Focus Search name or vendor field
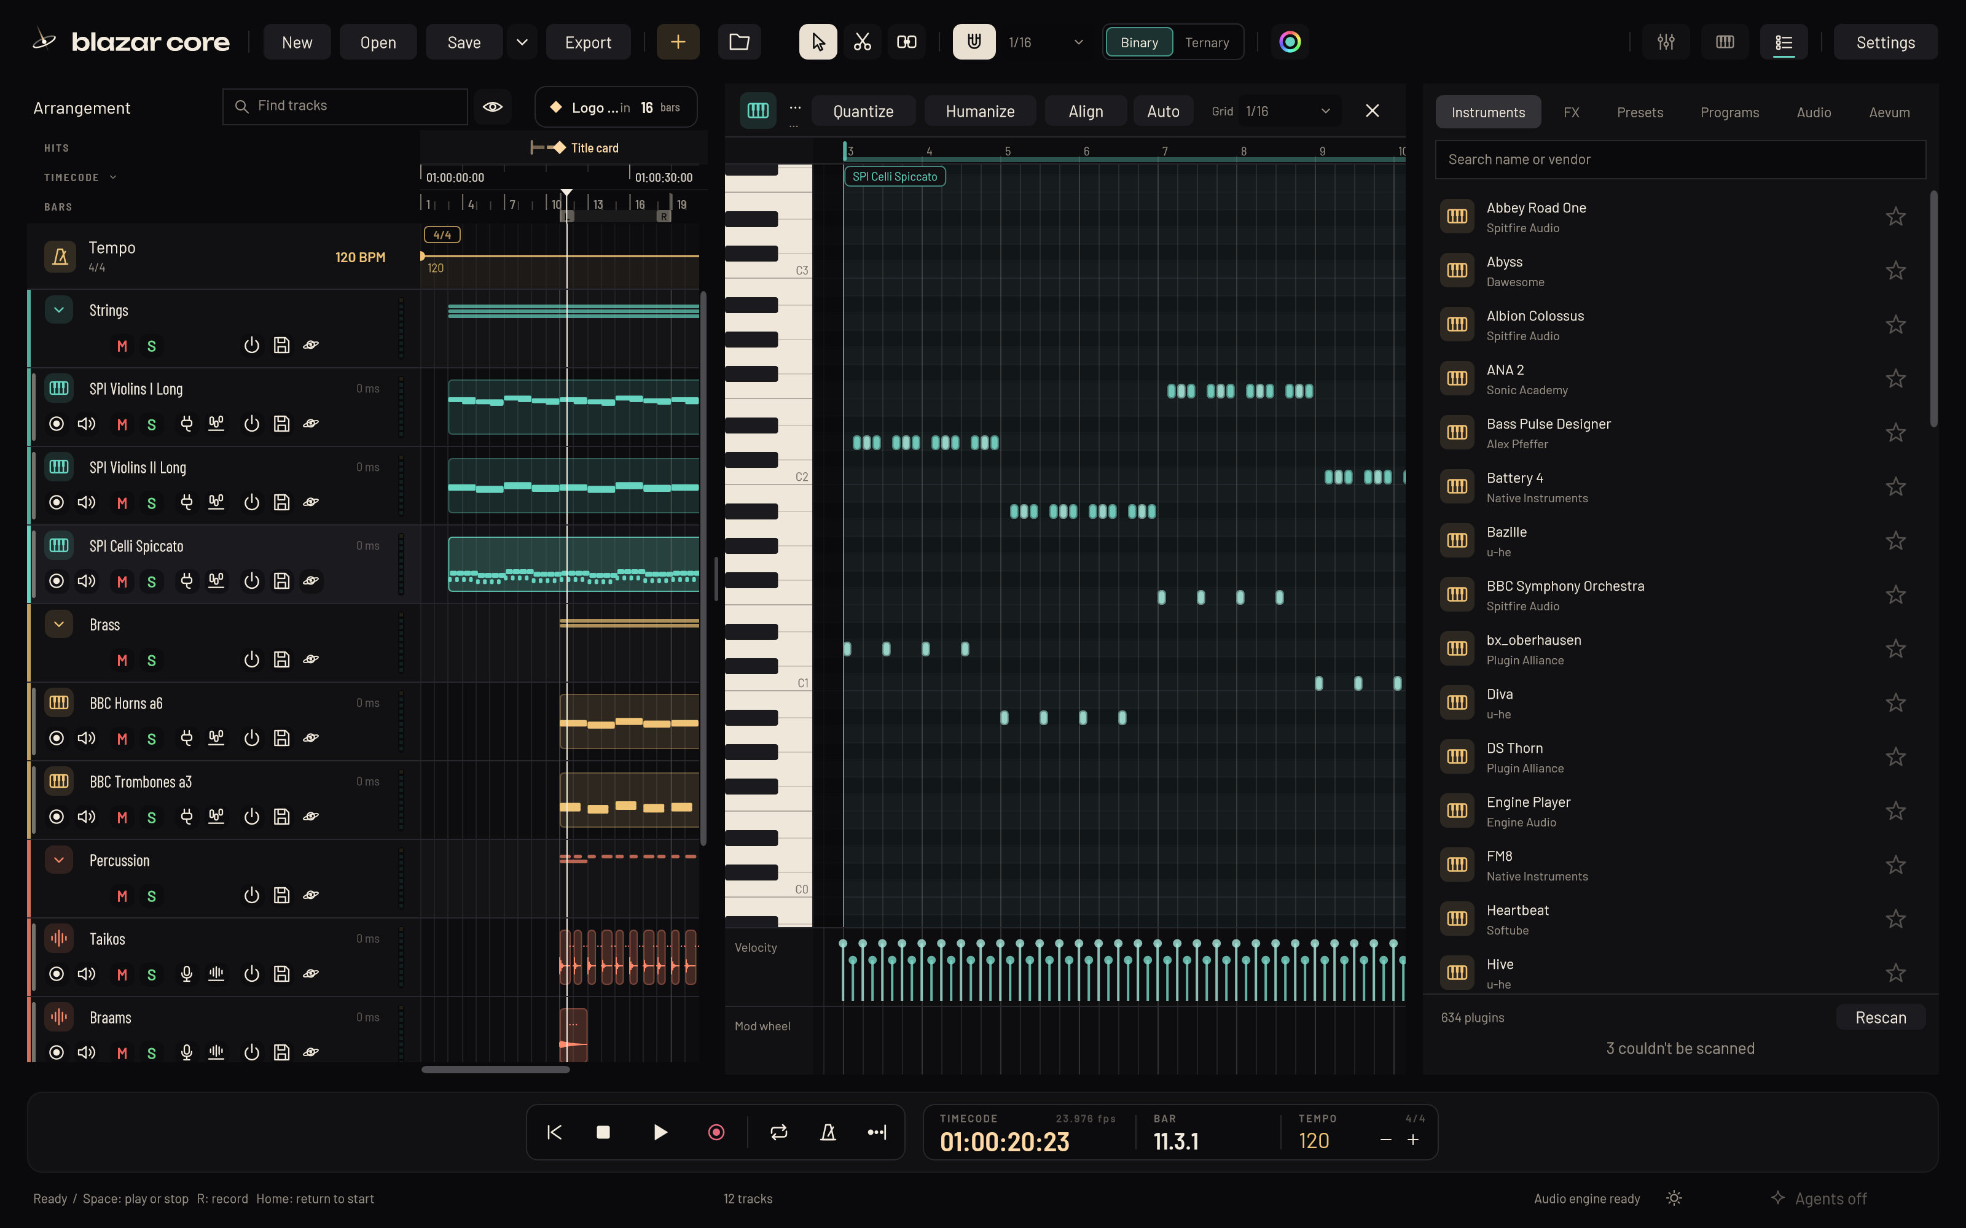 (x=1680, y=159)
